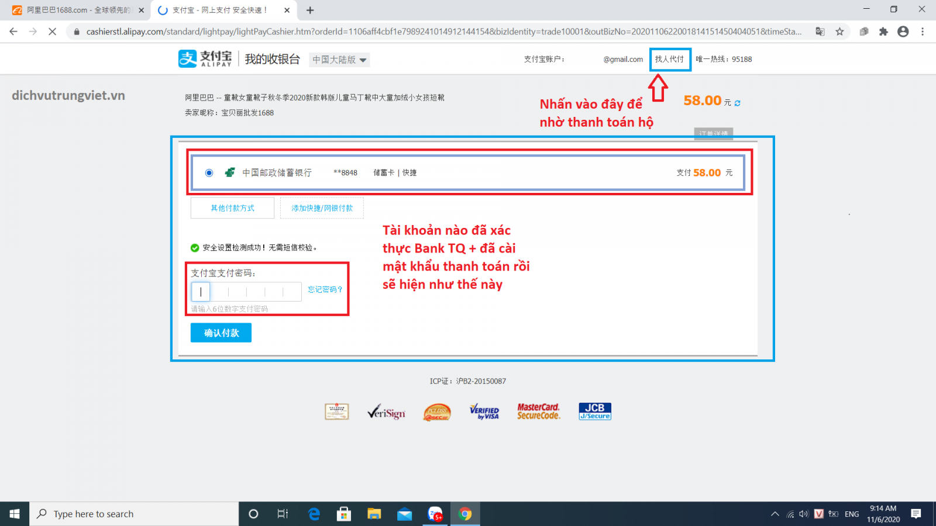Switch to the 1688.com browser tab
Screen dimensions: 936x526
(x=76, y=10)
